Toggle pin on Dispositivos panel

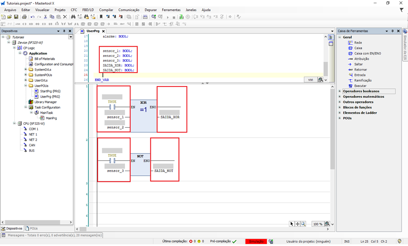tap(65, 31)
